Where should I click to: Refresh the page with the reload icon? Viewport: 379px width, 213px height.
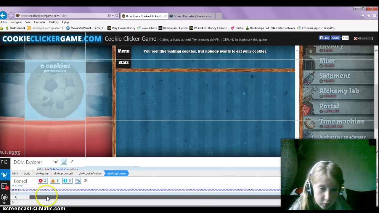tap(117, 16)
